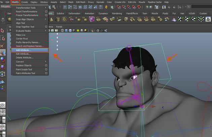Click the circled helix shelf icon

coord(64,19)
